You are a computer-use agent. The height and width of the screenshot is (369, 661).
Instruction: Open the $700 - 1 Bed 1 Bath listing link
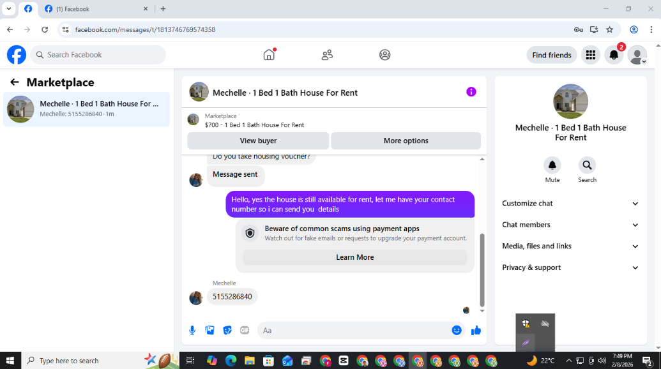(x=254, y=124)
